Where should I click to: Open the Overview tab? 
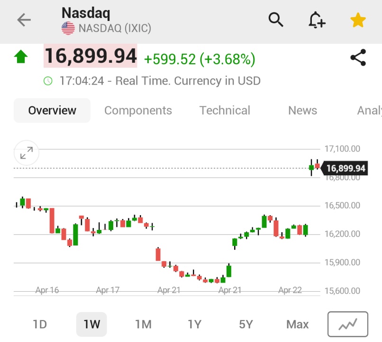point(52,110)
